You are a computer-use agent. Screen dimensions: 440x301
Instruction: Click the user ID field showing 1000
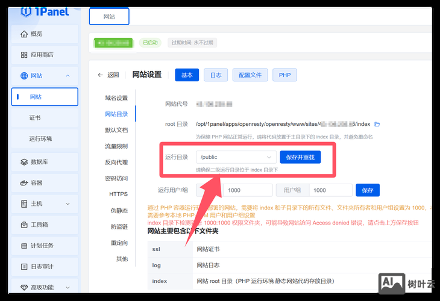point(248,190)
